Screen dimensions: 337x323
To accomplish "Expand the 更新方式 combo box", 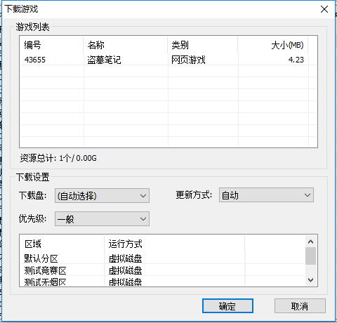I will point(266,195).
